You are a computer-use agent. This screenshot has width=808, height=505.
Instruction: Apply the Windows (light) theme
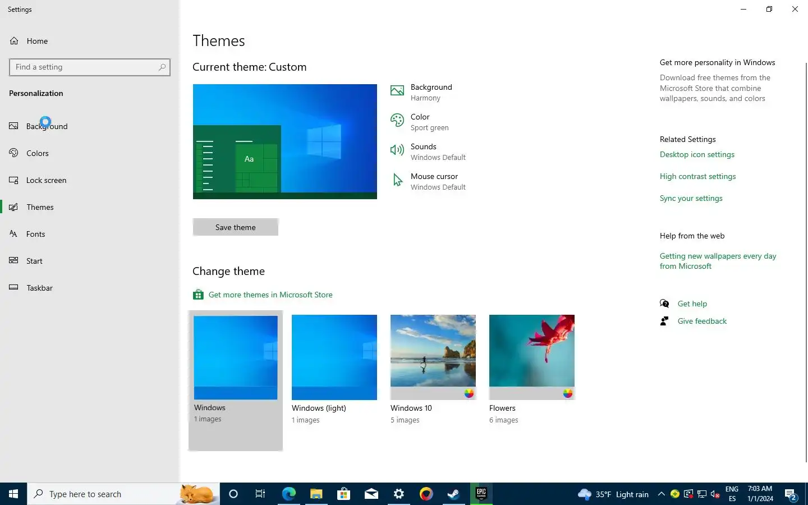(x=334, y=369)
